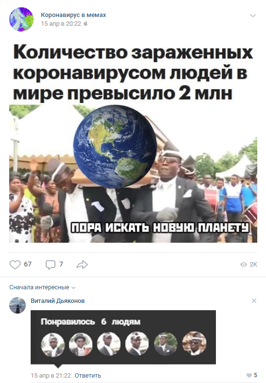Open the Сначала интересные sorting dropdown

point(42,287)
